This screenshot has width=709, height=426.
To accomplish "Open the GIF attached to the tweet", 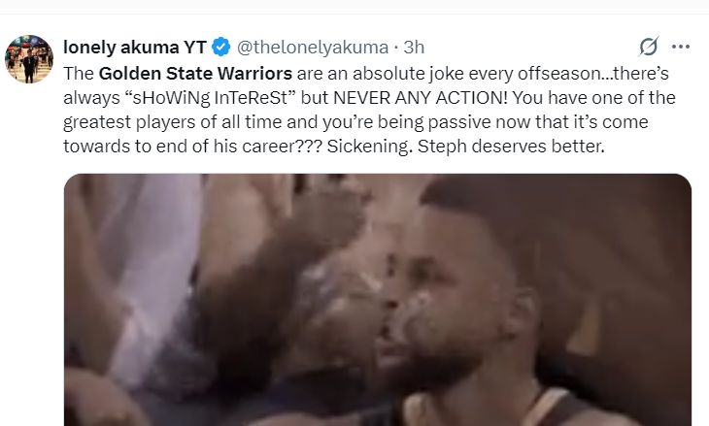I will (x=377, y=299).
